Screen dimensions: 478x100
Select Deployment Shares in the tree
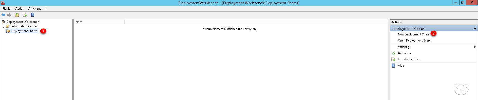point(24,31)
